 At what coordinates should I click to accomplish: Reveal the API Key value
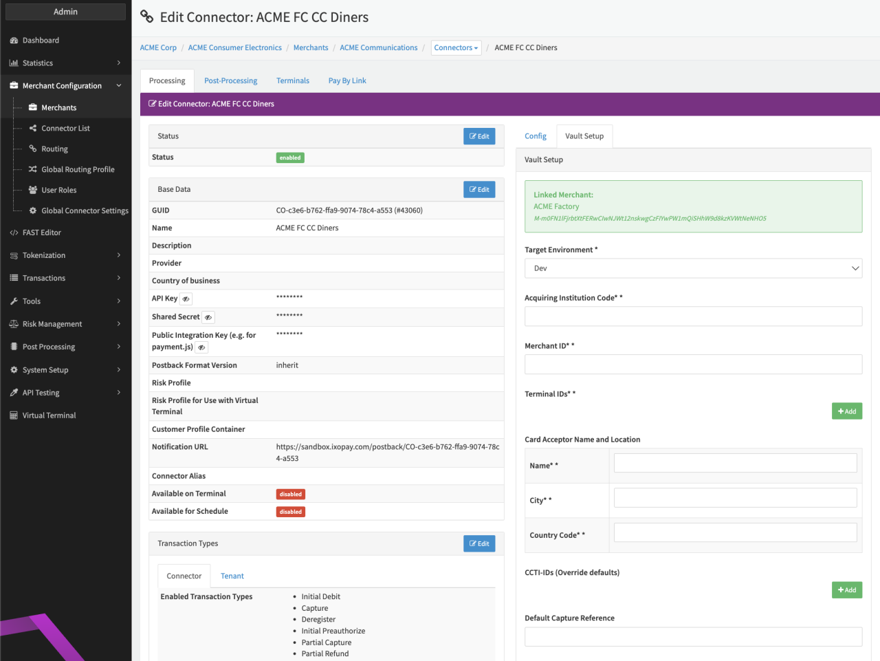coord(186,299)
